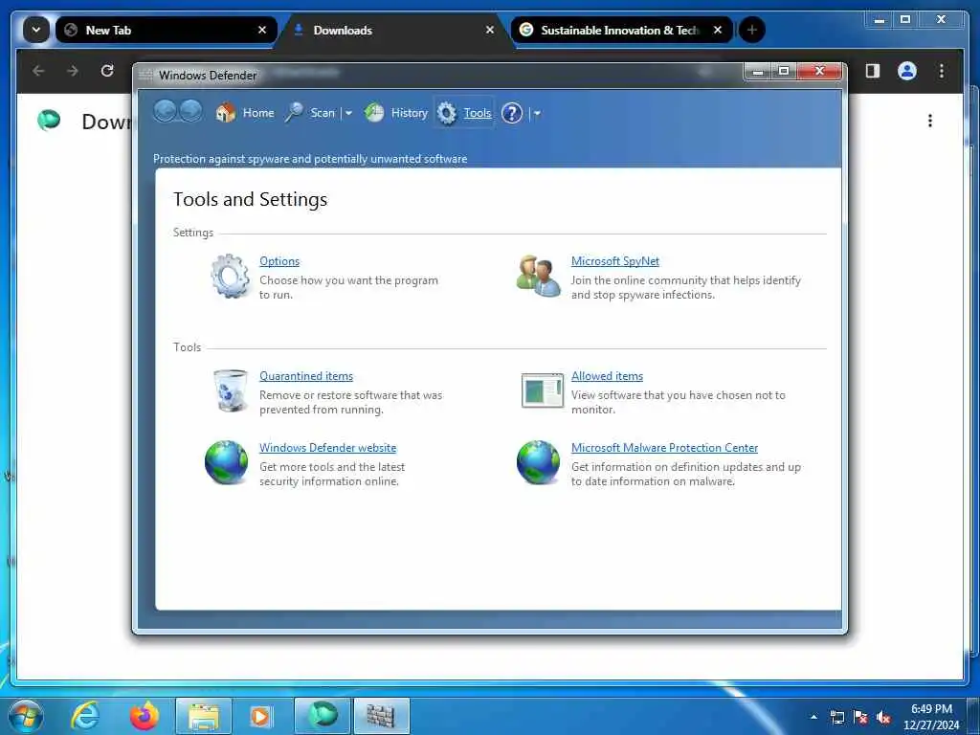Open the History clock icon
The image size is (980, 735).
pyautogui.click(x=374, y=113)
